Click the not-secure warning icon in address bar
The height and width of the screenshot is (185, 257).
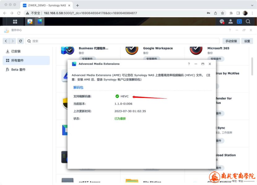[x=28, y=13]
